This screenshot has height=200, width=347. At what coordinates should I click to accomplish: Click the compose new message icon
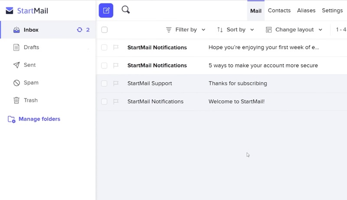tap(106, 10)
